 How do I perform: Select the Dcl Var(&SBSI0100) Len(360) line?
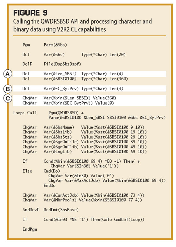pos(75,79)
